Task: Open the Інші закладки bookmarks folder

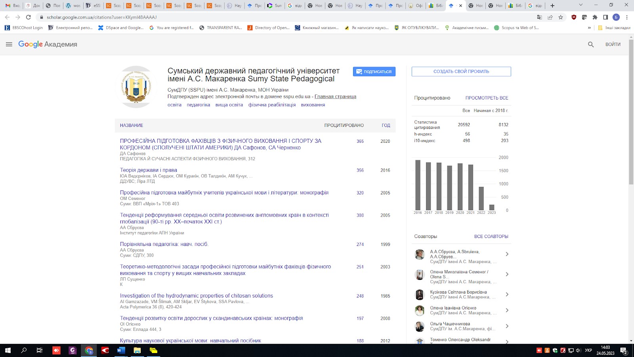Action: [x=614, y=28]
